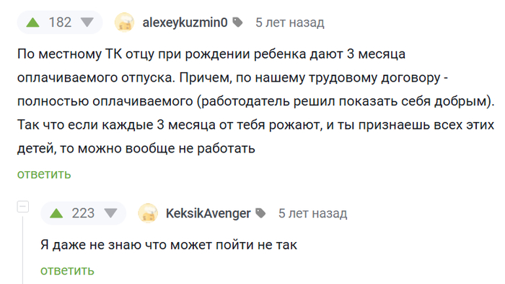This screenshot has height=284, width=505.
Task: Click the vertical thread line under the collapse box
Action: point(23,250)
